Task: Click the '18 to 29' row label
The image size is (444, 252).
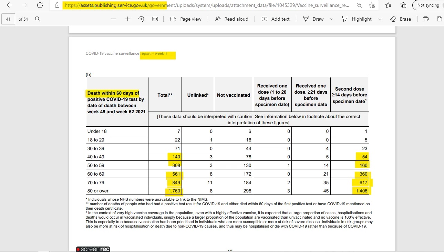Action: [96, 140]
